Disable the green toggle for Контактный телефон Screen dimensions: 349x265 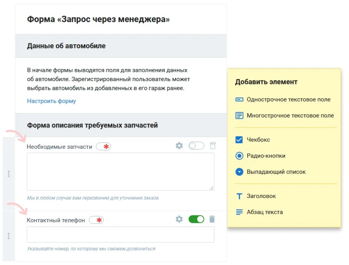(x=196, y=219)
